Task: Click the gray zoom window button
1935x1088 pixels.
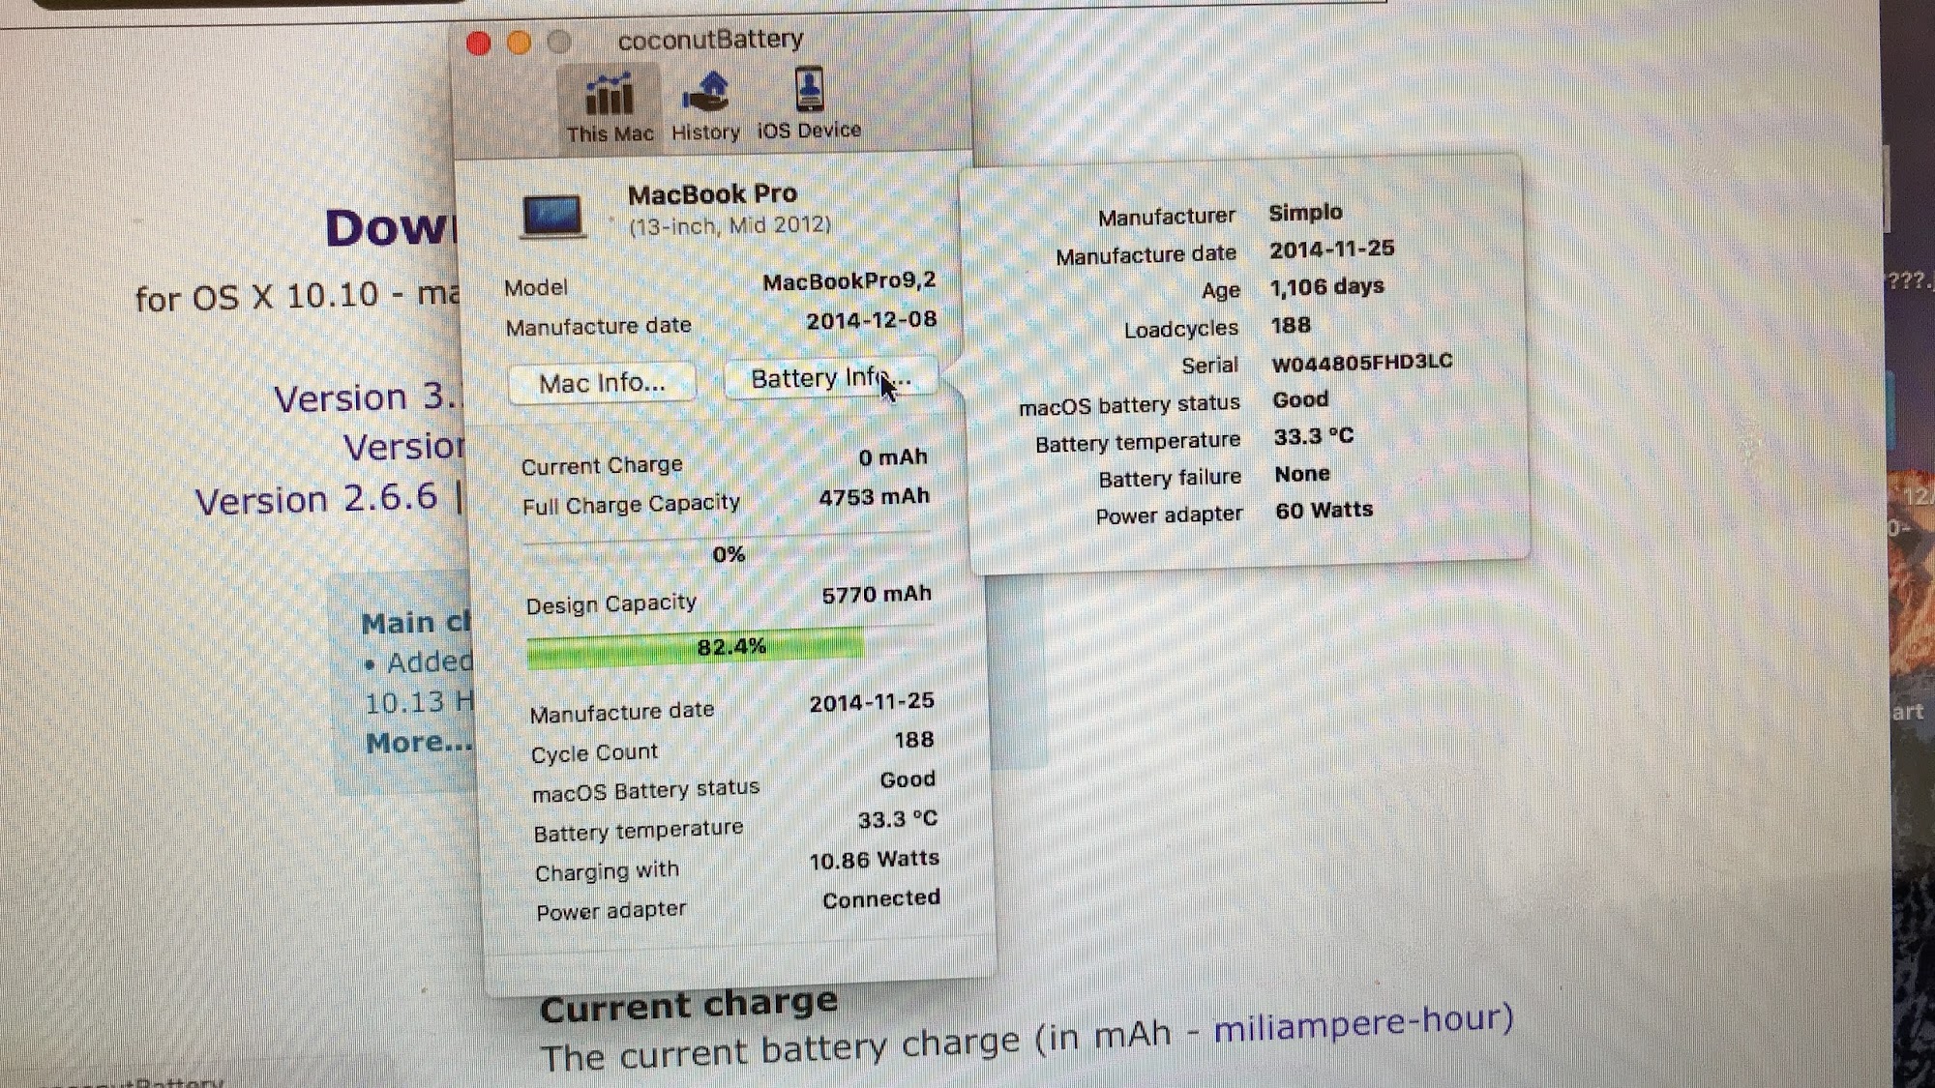Action: click(559, 42)
